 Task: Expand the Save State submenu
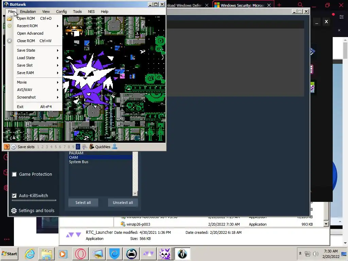pyautogui.click(x=34, y=50)
